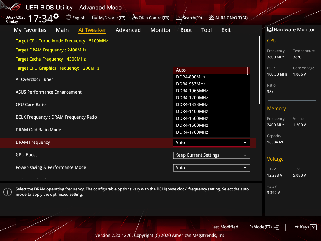Click the Memory heading in Hardware Monitor
Screen dimensions: 321x241
point(276,108)
